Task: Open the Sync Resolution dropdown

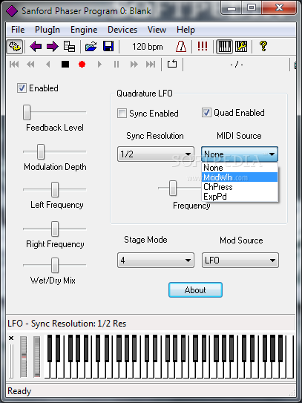Action: click(x=156, y=154)
